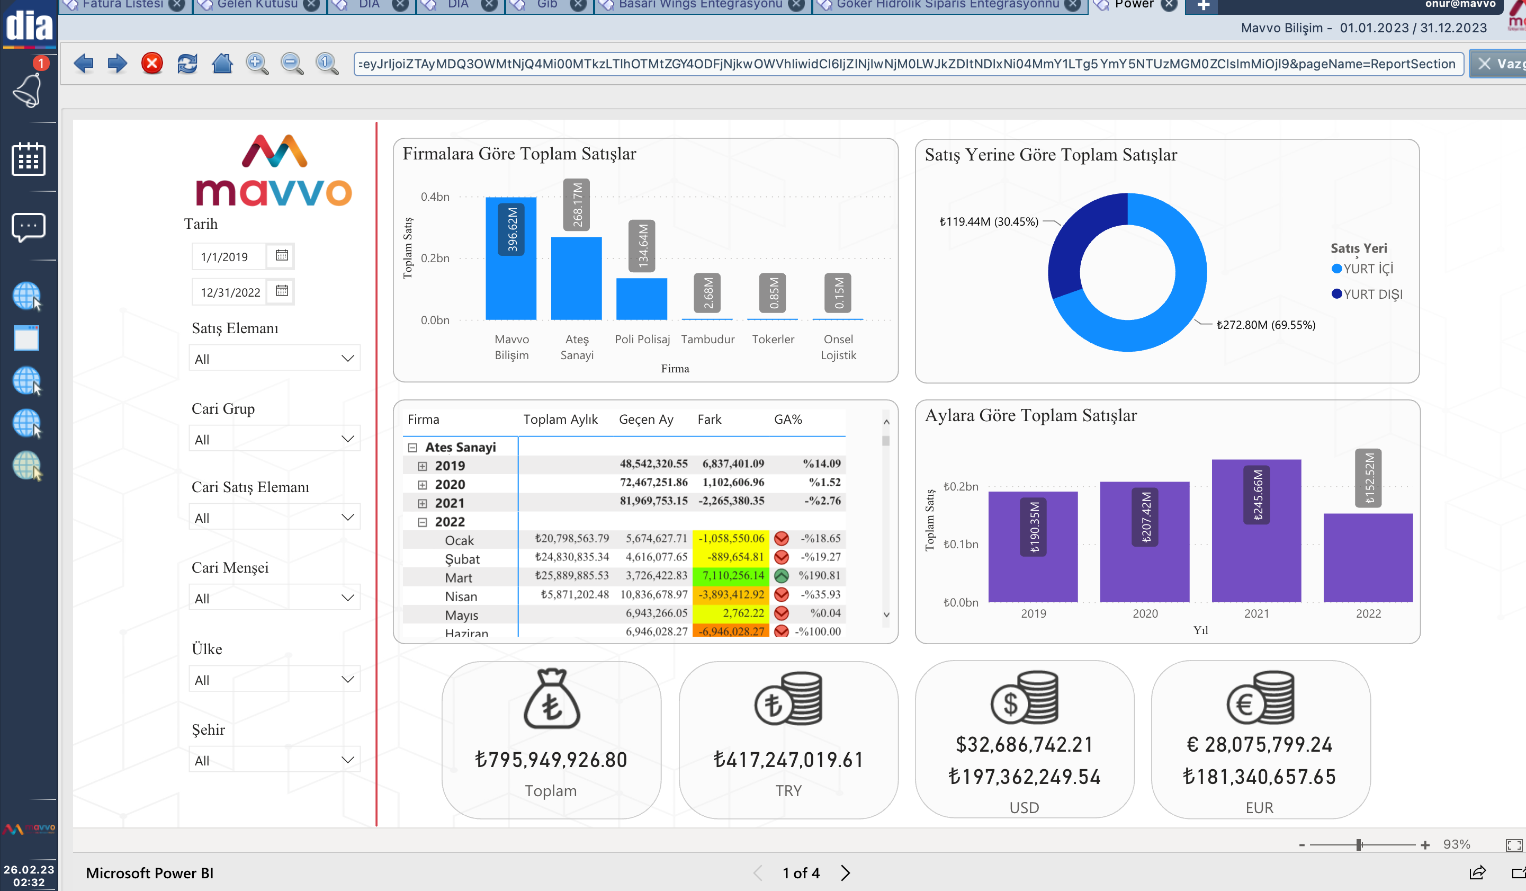
Task: Open the yellow-cursor globe icon in sidebar
Action: tap(27, 466)
